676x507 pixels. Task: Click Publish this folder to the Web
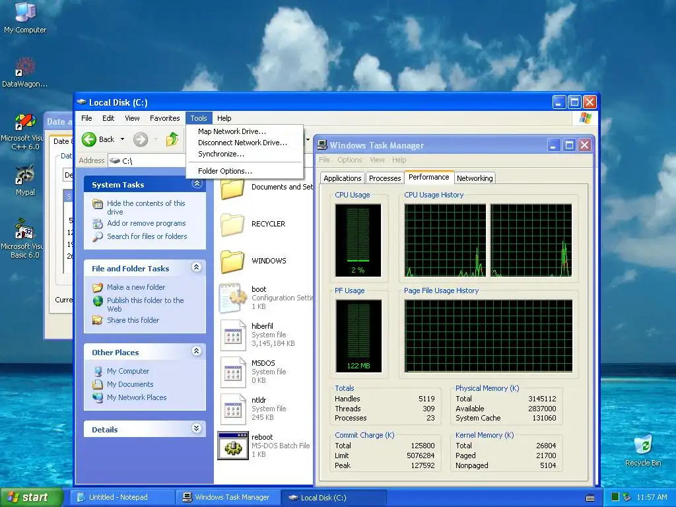pos(145,304)
